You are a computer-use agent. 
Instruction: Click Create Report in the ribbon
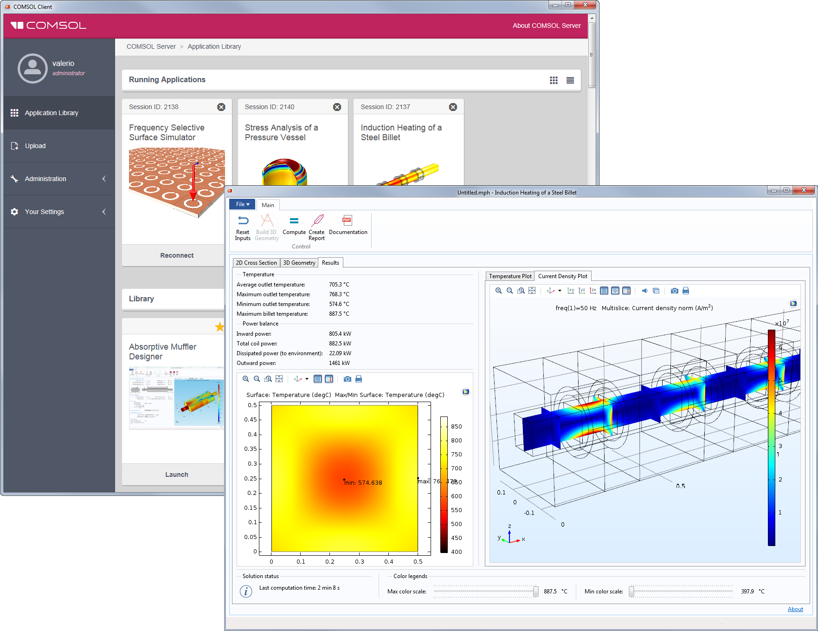pos(317,228)
